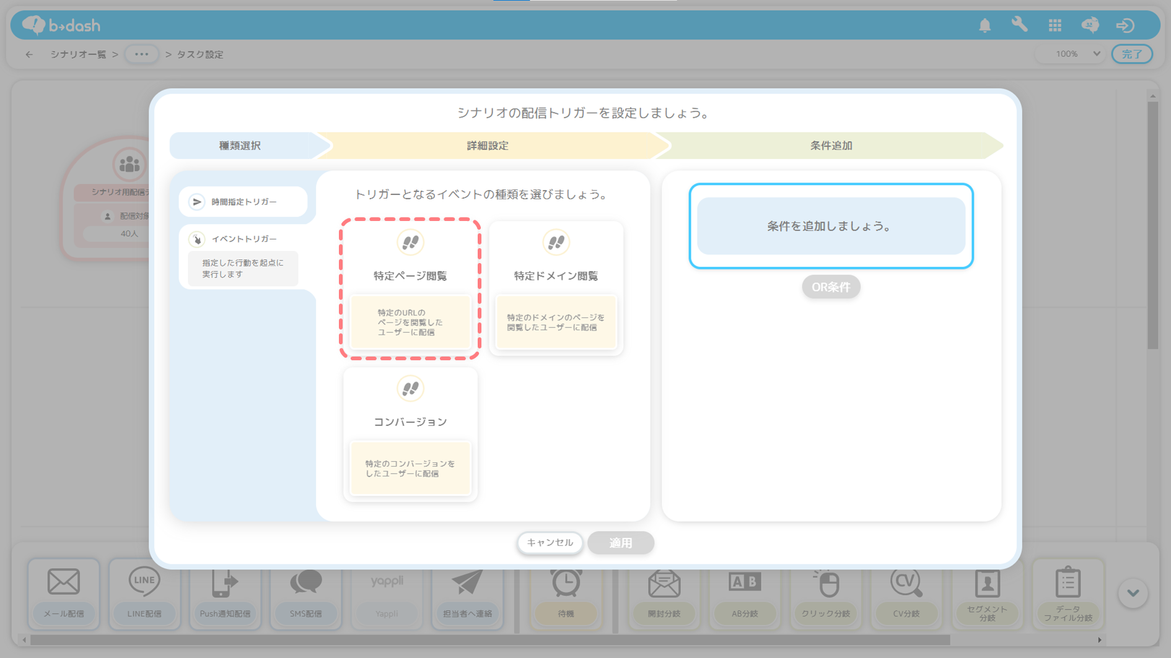Click the notification bell icon

coord(985,25)
